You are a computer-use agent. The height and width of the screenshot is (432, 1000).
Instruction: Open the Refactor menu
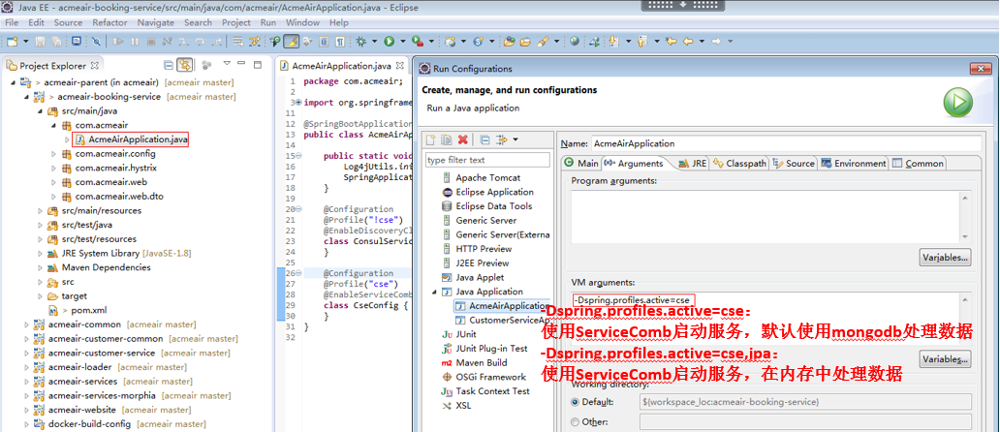pos(109,22)
